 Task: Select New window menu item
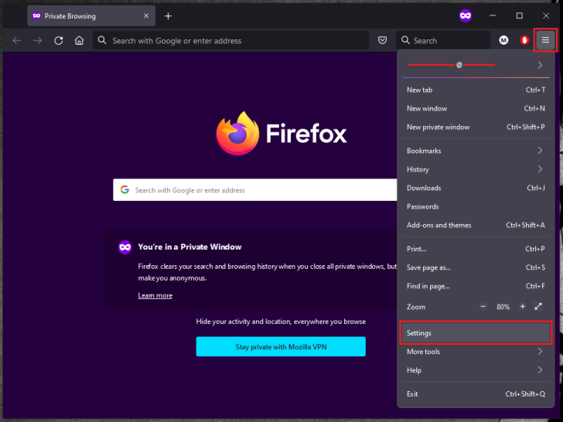click(476, 108)
